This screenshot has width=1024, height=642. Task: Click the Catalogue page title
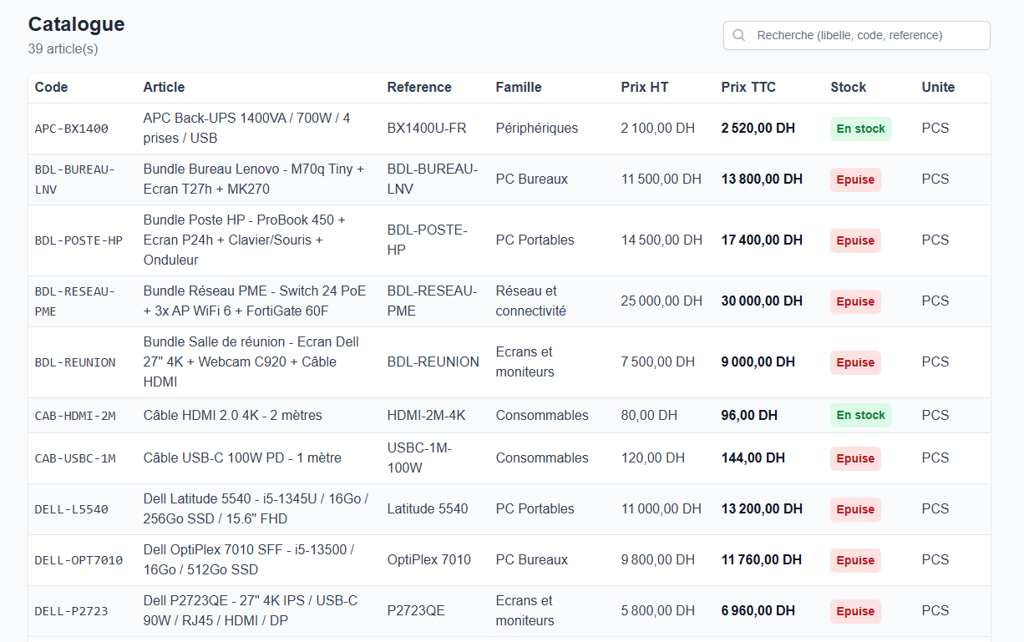click(x=77, y=24)
